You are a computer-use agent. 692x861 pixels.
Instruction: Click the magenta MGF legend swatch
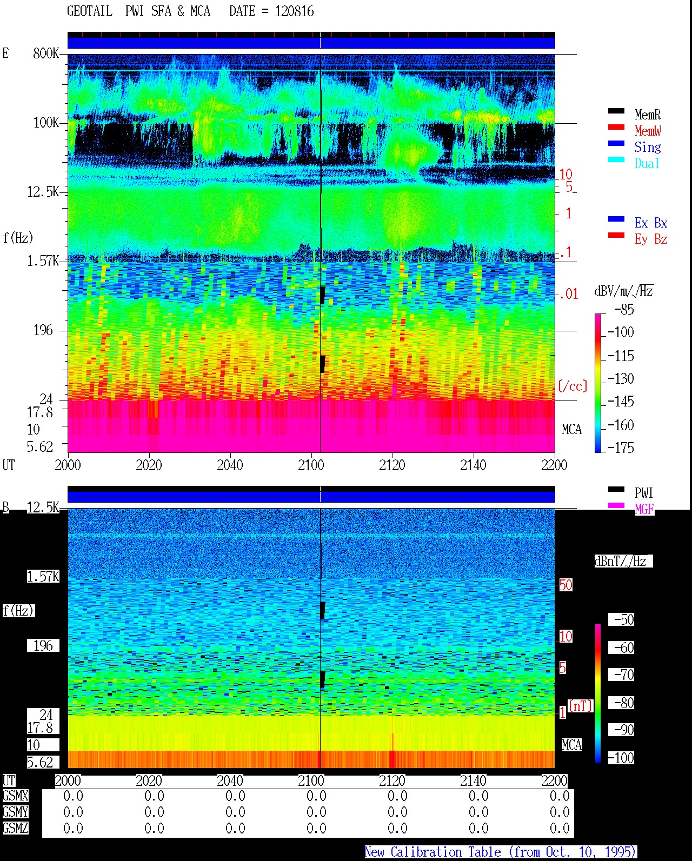click(616, 505)
